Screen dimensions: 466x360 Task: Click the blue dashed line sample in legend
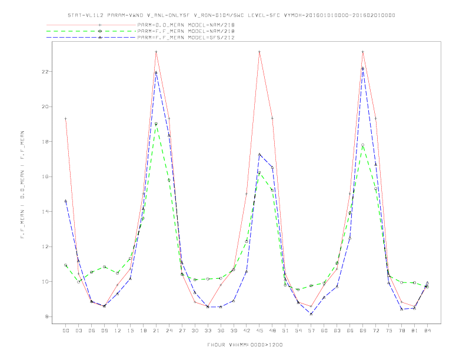pyautogui.click(x=91, y=38)
